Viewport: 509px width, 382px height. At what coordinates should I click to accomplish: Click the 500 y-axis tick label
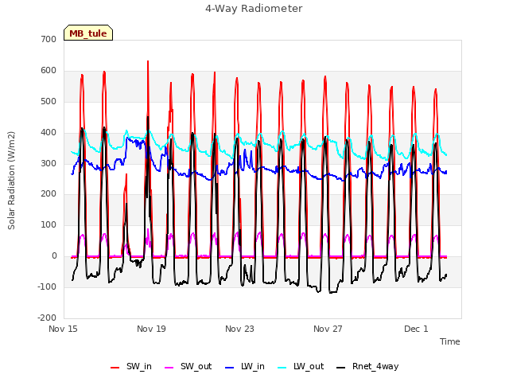[49, 101]
